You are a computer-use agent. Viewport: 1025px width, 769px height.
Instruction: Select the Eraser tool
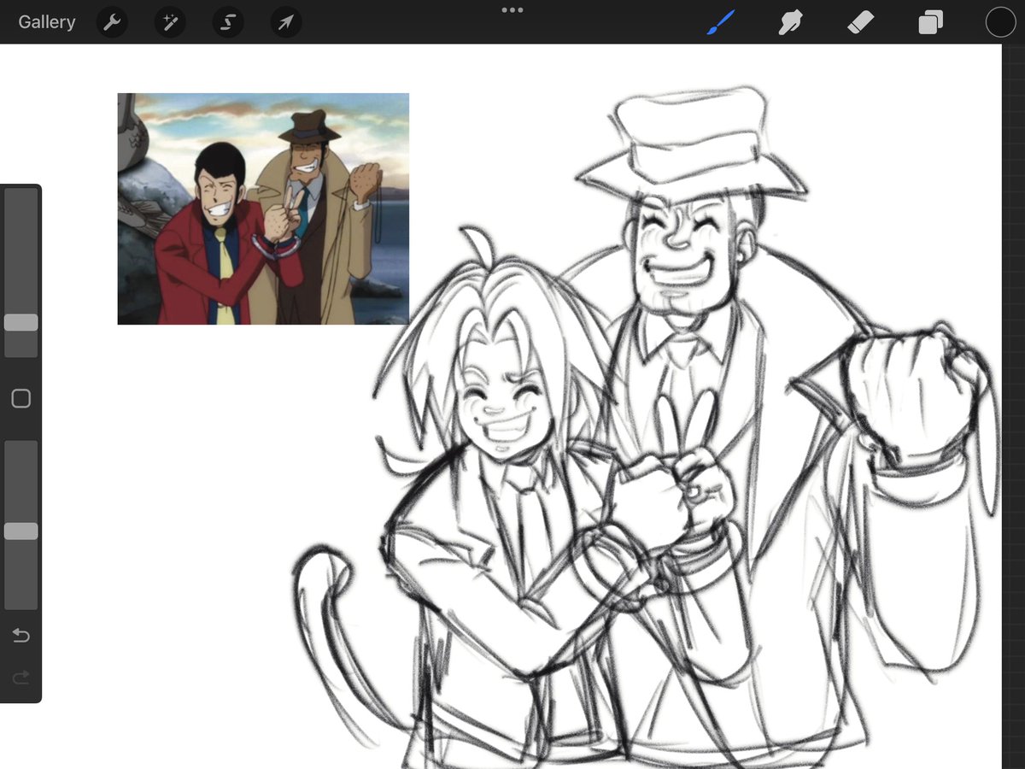860,22
